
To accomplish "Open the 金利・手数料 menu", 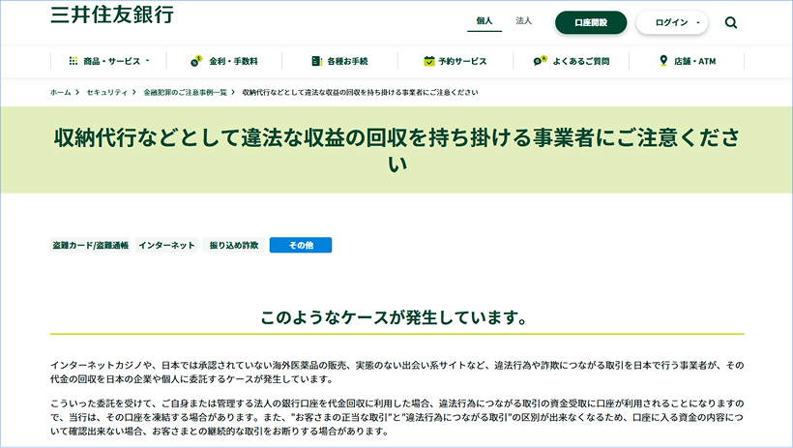I will click(x=233, y=61).
